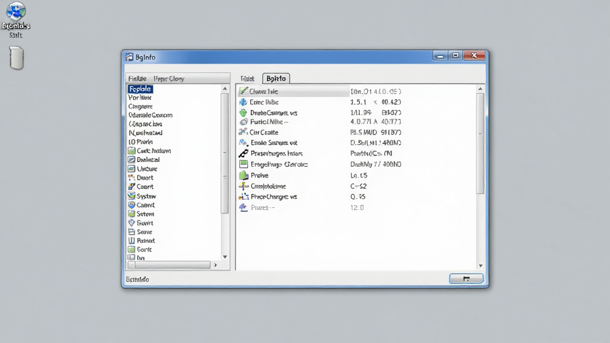Click the icon beside 'Dsalatal' in the left list

tap(132, 160)
